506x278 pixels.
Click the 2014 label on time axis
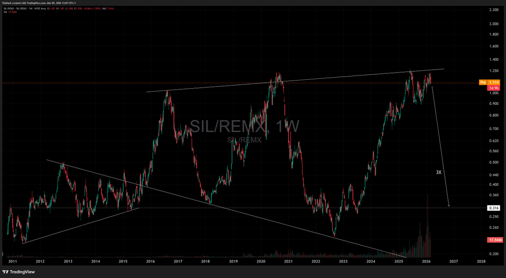95,262
